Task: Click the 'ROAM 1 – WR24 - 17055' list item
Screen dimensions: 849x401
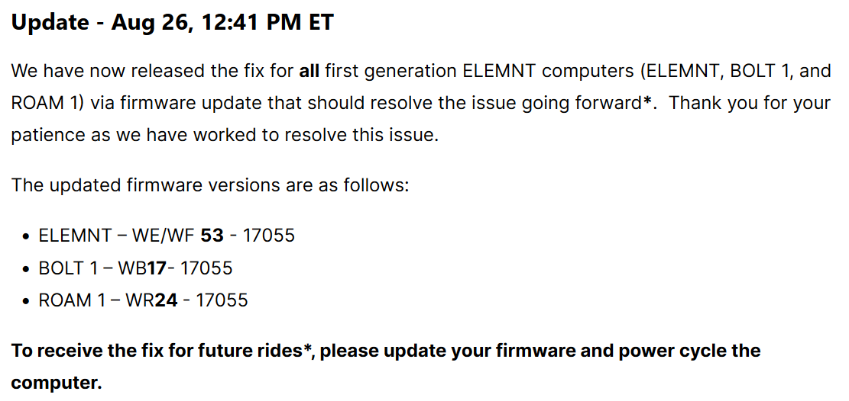Action: click(x=143, y=300)
